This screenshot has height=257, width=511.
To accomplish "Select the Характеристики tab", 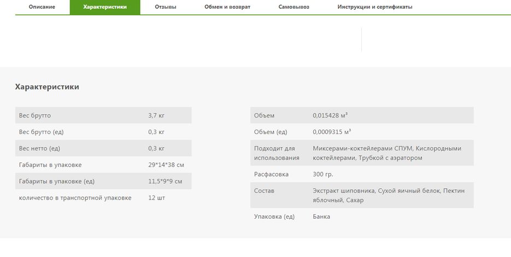I will (x=105, y=7).
